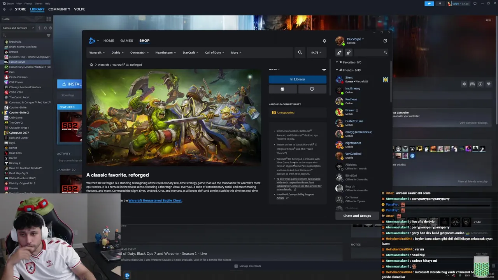Click the Battle.net shop search icon
Viewport: 498px width, 280px height.
(x=300, y=52)
